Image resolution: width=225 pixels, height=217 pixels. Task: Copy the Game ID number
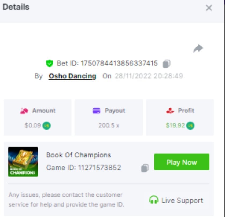pos(145,168)
